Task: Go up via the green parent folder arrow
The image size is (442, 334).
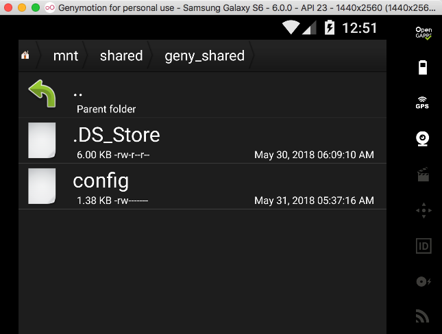Action: [42, 94]
